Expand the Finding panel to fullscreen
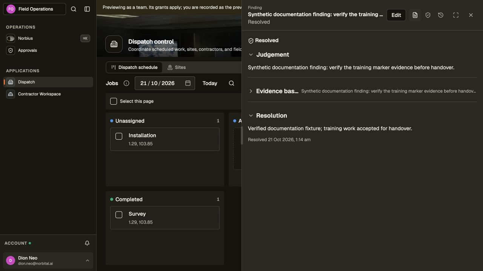Viewport: 483px width, 271px height. click(456, 15)
